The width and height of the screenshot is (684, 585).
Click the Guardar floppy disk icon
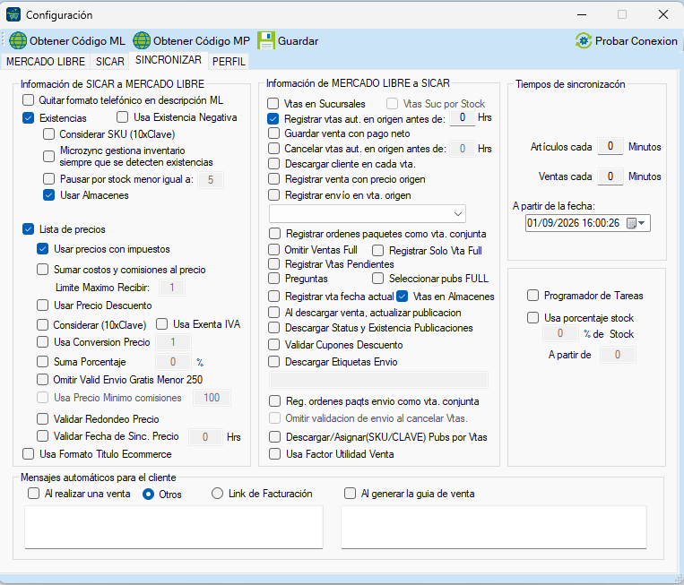[x=265, y=40]
